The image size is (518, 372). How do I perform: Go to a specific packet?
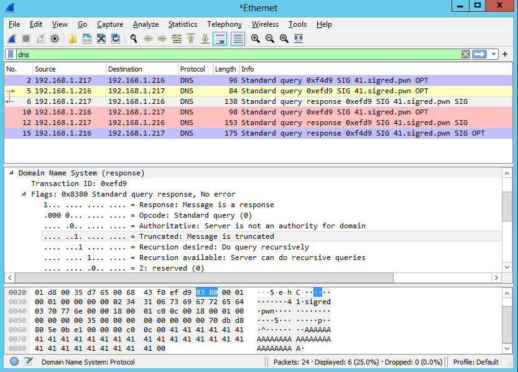tap(177, 39)
